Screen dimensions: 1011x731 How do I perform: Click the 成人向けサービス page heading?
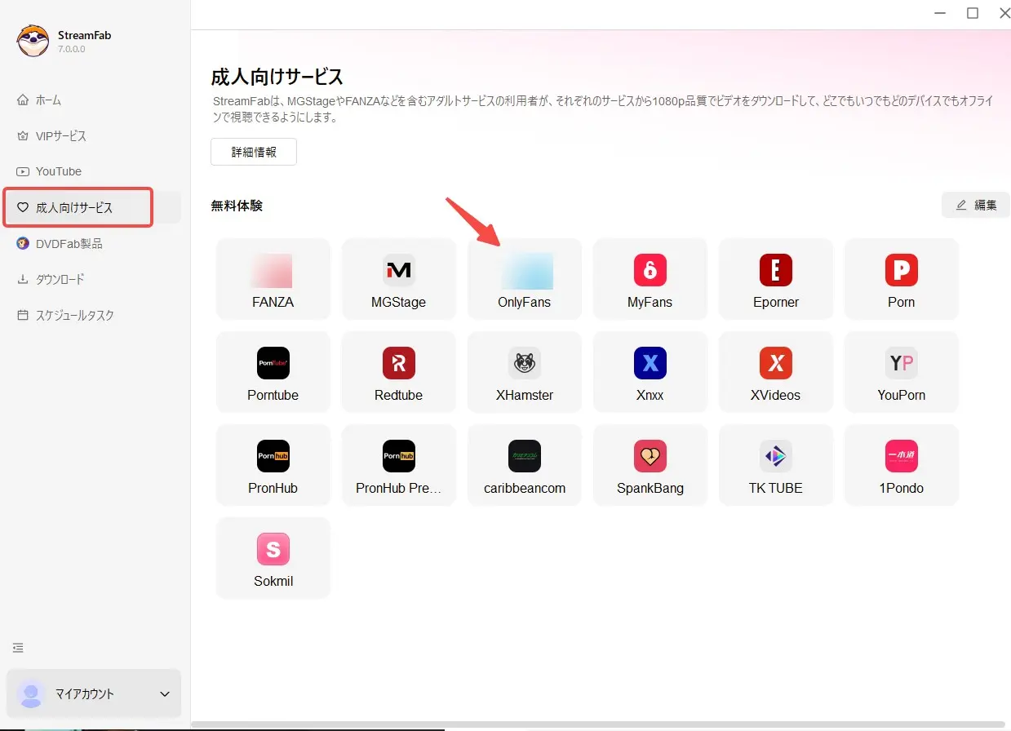[277, 77]
